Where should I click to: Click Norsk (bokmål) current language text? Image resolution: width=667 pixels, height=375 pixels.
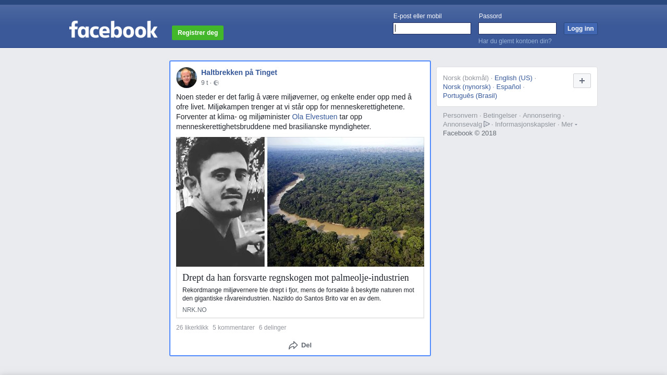[x=466, y=78]
